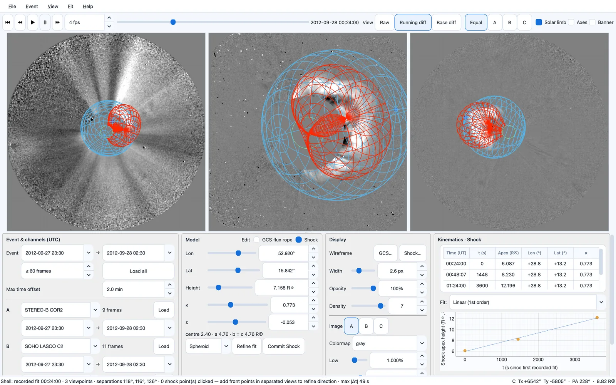
Task: Open GCS wireframe settings
Action: point(385,253)
